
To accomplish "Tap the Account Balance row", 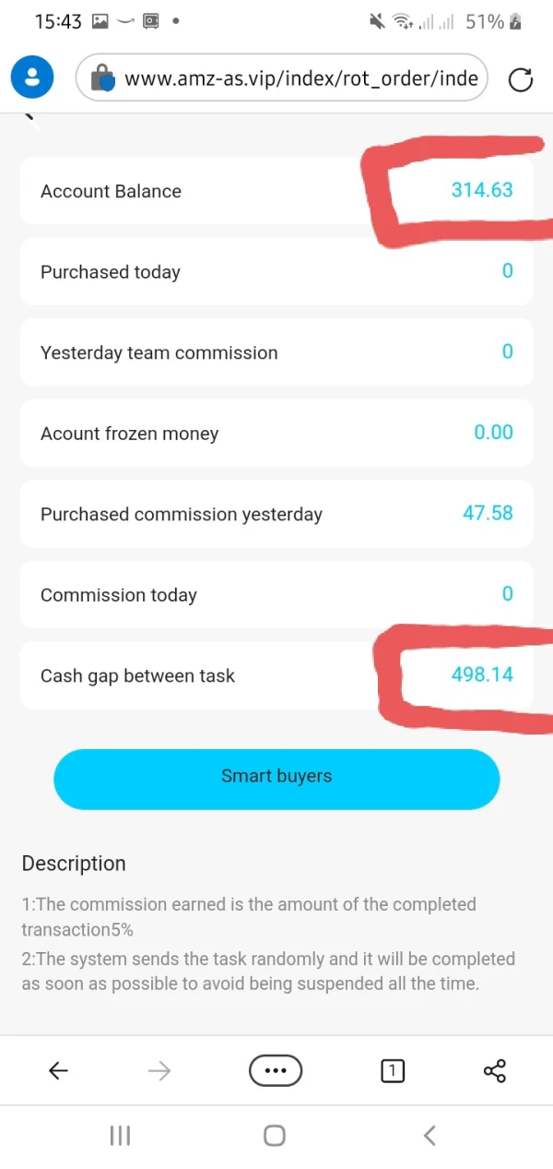I will click(276, 191).
